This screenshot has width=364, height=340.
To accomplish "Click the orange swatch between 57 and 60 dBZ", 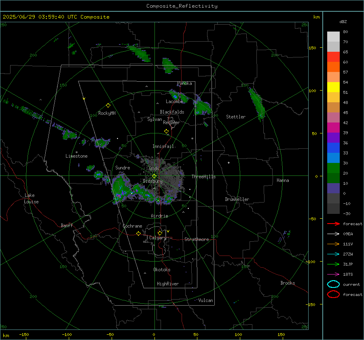I will [333, 67].
